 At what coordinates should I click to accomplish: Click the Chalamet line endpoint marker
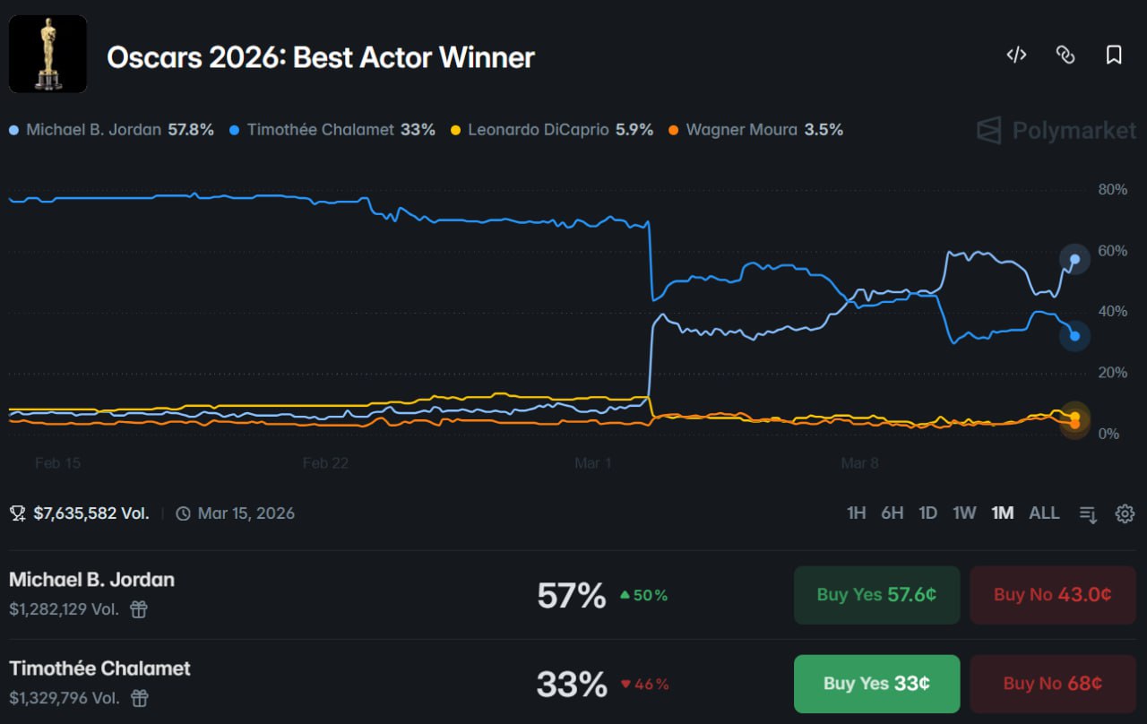(x=1073, y=335)
